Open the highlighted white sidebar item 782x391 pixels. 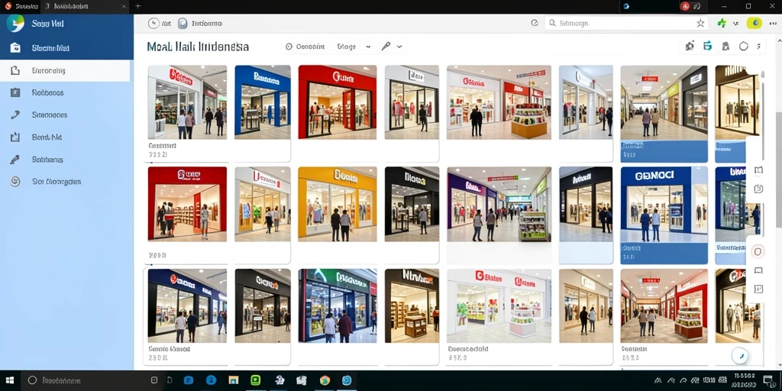coord(66,71)
